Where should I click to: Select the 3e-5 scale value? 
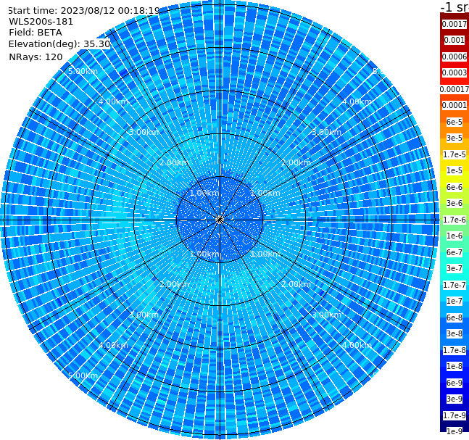point(455,138)
